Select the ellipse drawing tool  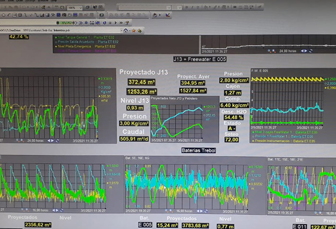[3, 15]
